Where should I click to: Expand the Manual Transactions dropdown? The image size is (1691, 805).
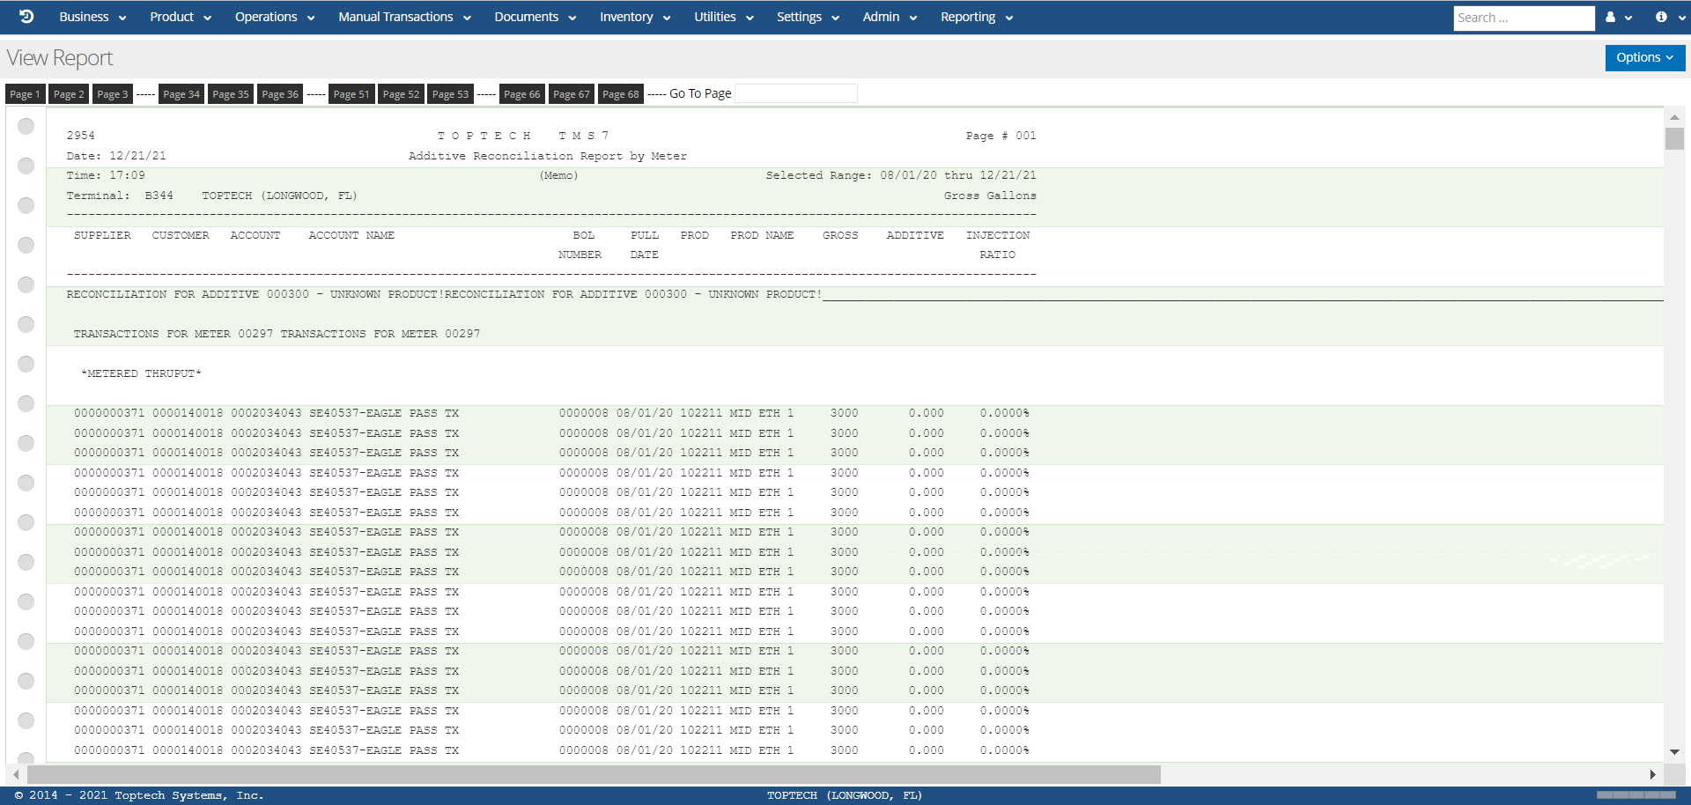pyautogui.click(x=405, y=17)
